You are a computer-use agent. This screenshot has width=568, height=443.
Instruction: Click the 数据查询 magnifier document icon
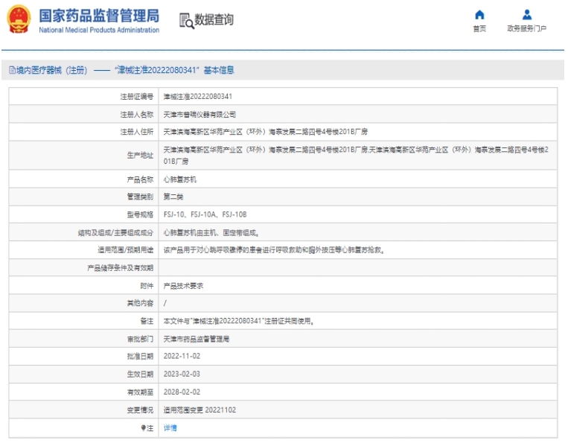click(x=186, y=20)
